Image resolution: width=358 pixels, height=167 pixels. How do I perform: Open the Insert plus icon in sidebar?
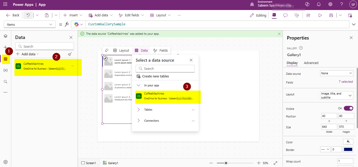coord(6,47)
